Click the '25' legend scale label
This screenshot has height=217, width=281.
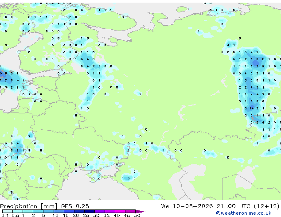[x=86, y=215]
